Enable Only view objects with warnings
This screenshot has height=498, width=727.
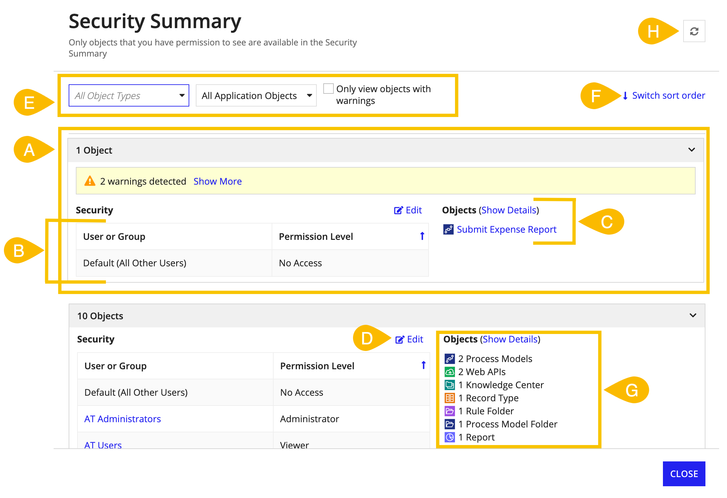pos(328,89)
